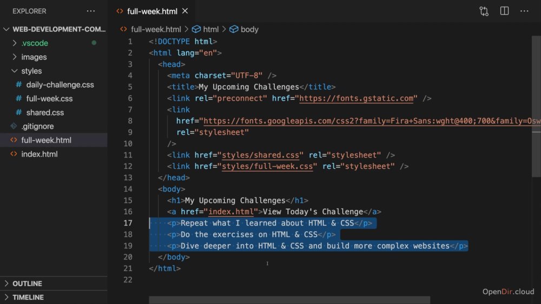541x304 pixels.
Task: Follow the styles/shared.css link
Action: (261, 155)
